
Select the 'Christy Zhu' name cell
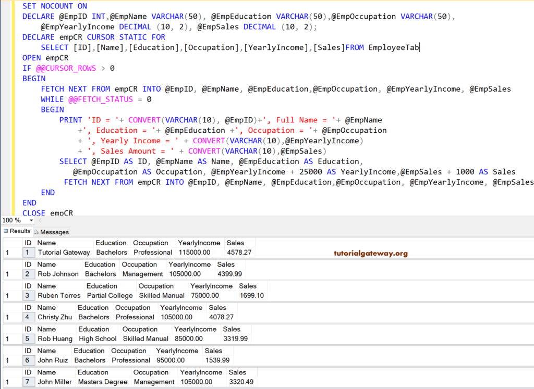[x=55, y=317]
